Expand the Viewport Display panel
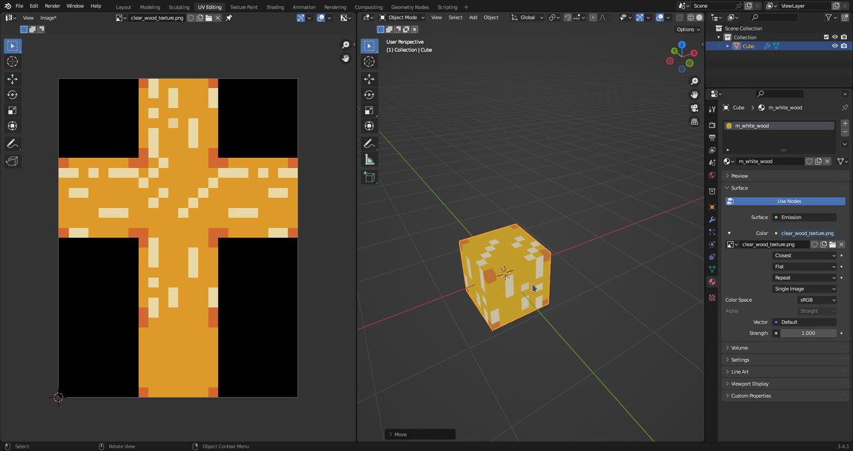 tap(785, 384)
